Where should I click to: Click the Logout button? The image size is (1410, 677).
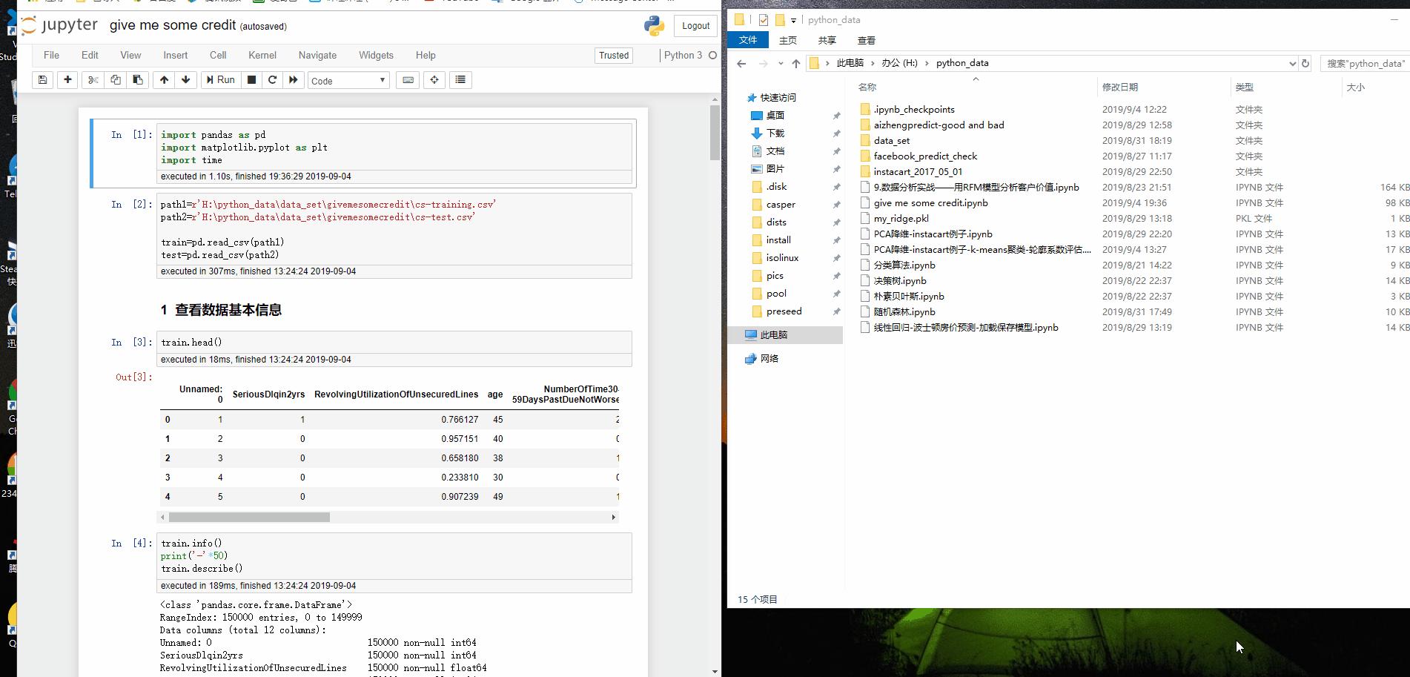[695, 25]
